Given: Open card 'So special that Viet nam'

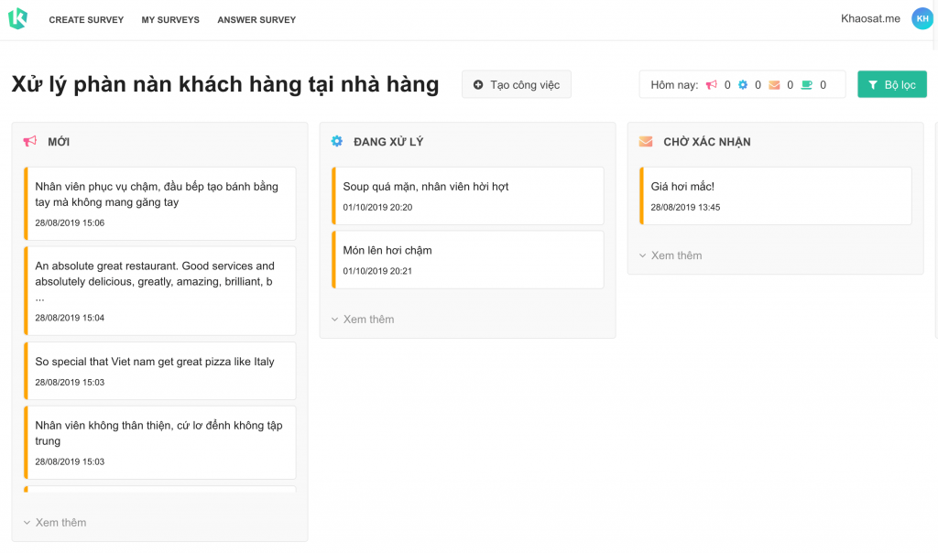Looking at the screenshot, I should point(159,371).
